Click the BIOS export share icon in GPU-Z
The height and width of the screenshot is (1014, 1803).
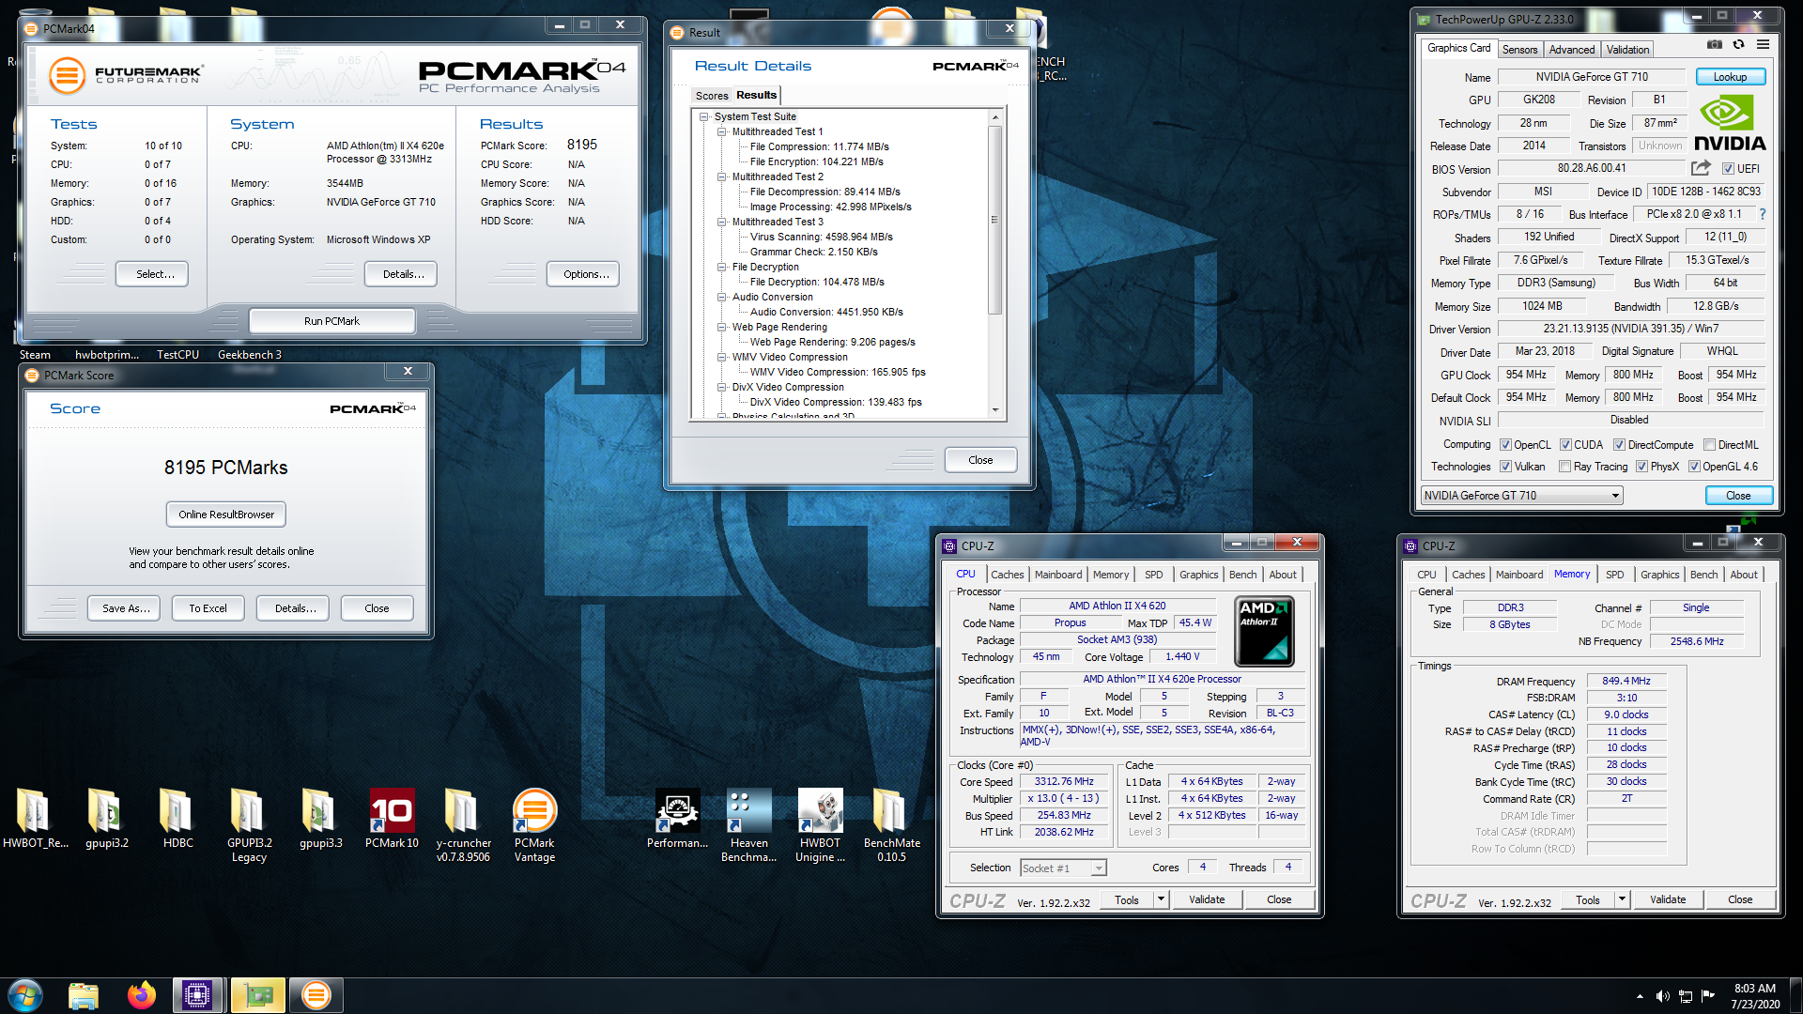(1701, 168)
